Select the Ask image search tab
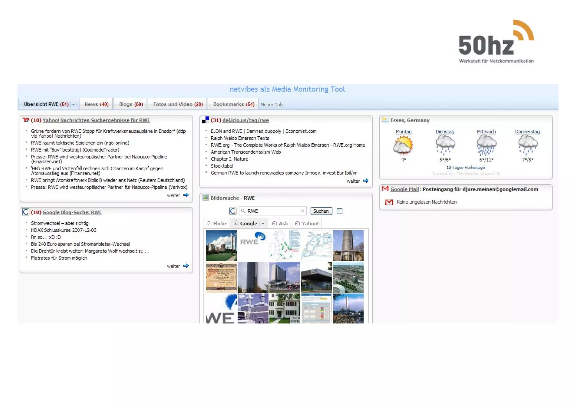 coord(280,224)
